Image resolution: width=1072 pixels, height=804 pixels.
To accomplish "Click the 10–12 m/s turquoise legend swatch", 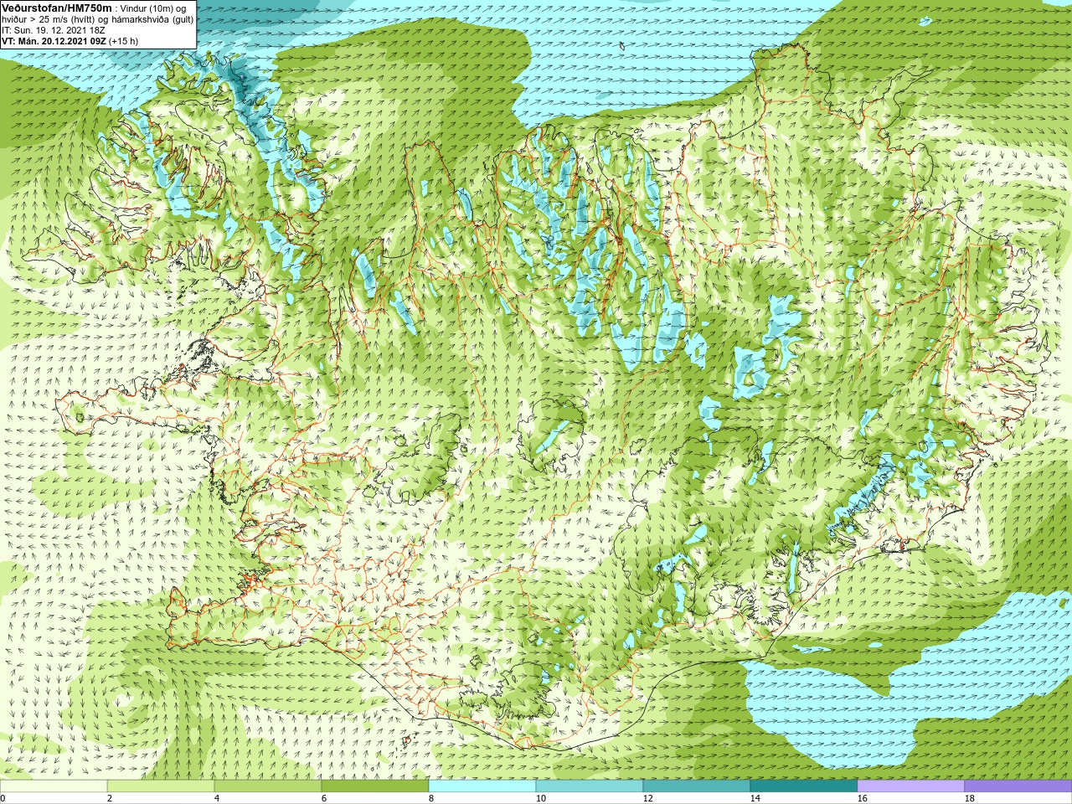I will [590, 786].
